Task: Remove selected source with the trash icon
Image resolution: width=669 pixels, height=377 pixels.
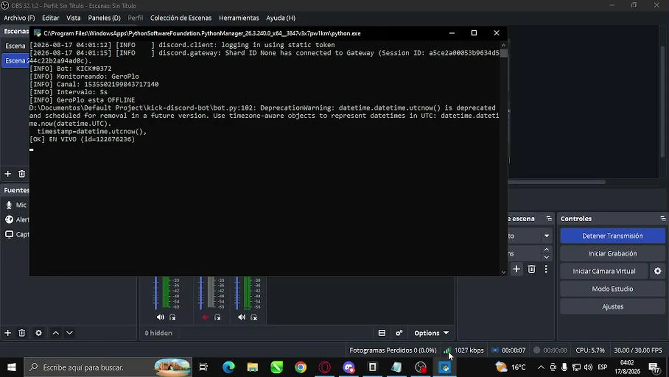Action: click(21, 332)
